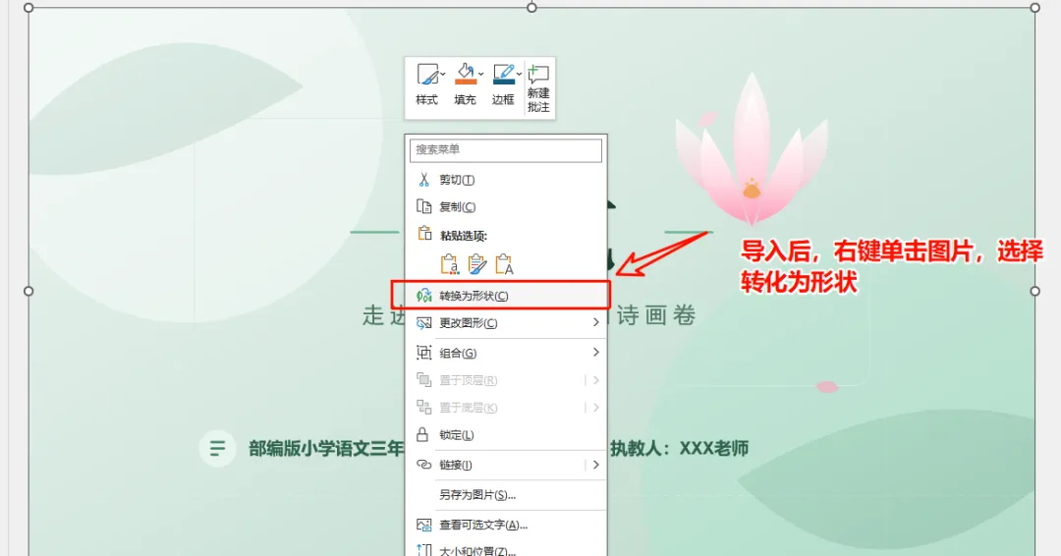The height and width of the screenshot is (556, 1061).
Task: Choose 大小和位置(Z)... entry
Action: (x=506, y=549)
